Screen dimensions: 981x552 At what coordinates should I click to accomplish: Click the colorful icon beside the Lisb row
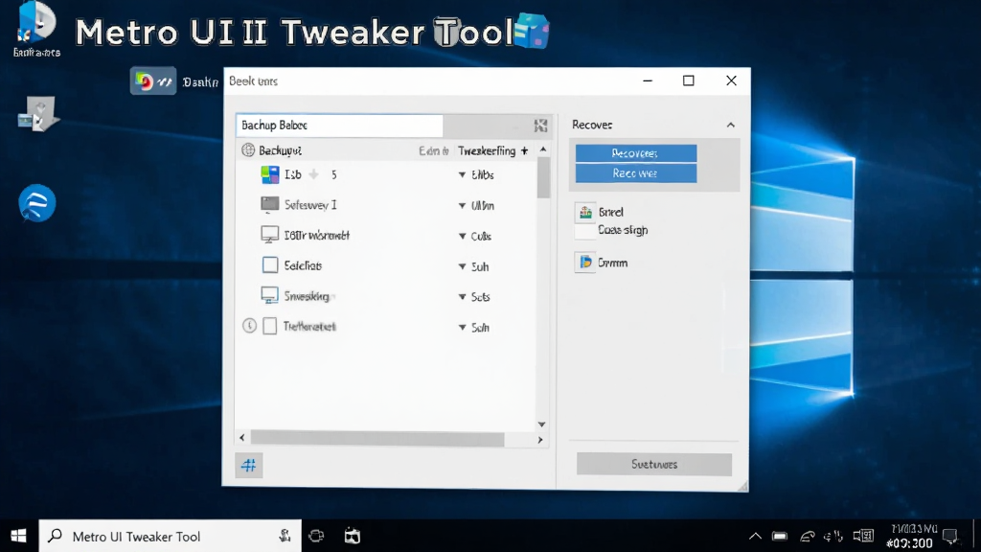click(269, 174)
